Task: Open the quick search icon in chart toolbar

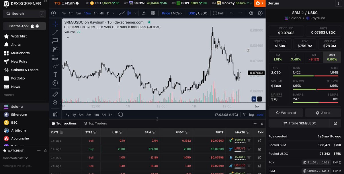Action: tap(251, 13)
